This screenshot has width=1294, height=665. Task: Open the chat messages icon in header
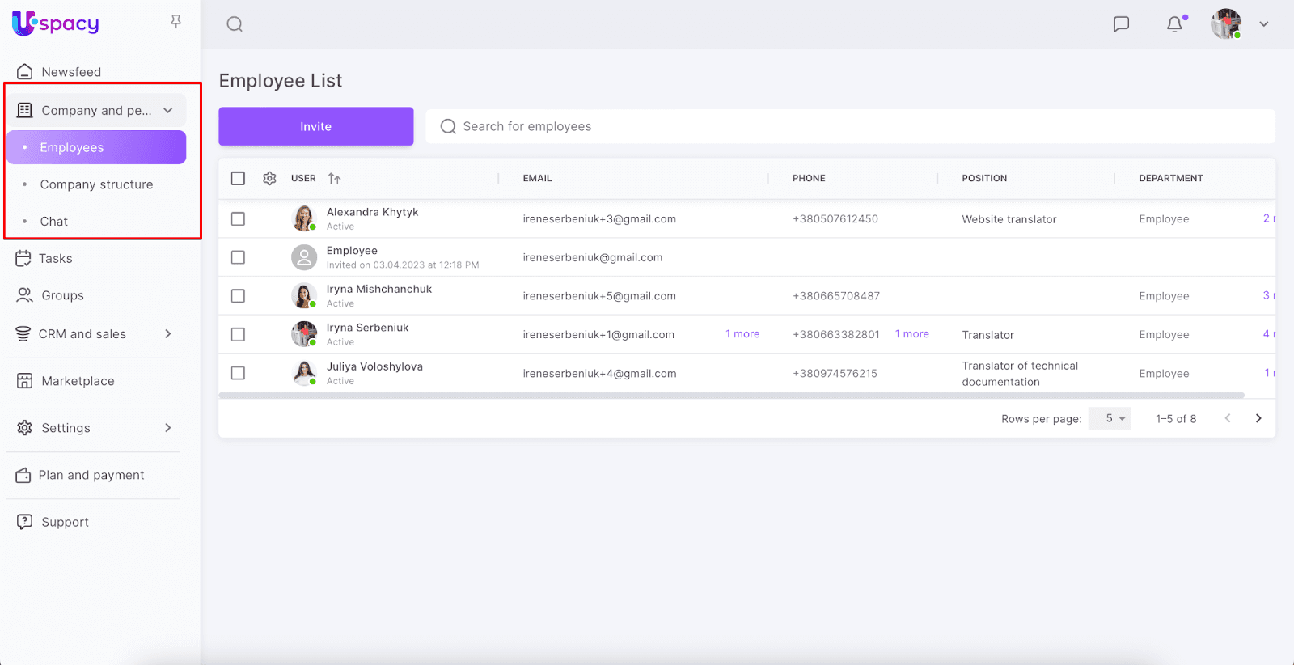(x=1121, y=24)
